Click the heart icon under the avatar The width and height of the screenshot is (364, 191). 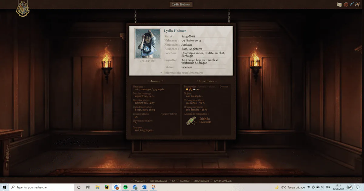(141, 61)
